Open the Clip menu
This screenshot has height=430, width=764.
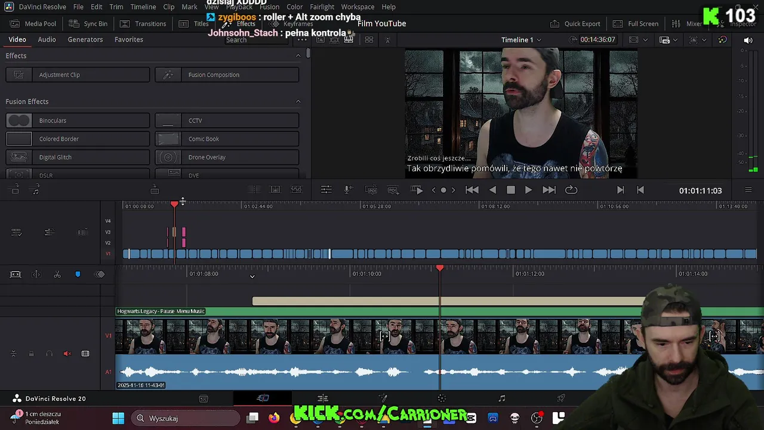[x=169, y=7]
